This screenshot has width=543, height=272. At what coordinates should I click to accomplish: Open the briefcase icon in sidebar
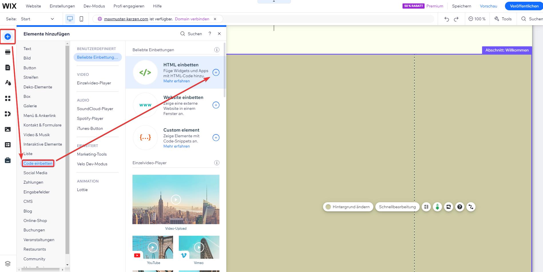click(x=8, y=160)
